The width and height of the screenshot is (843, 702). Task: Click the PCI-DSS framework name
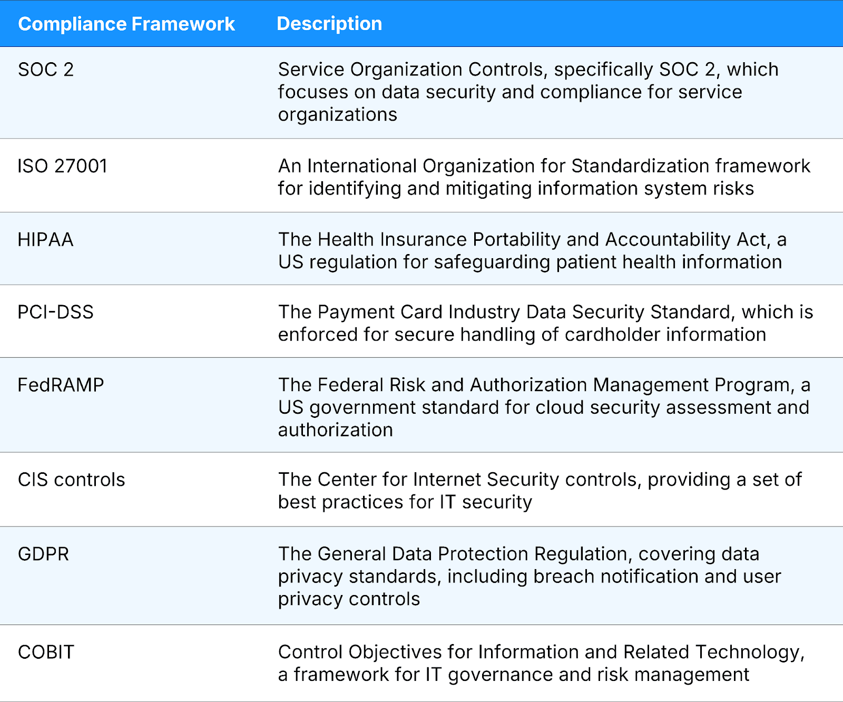click(x=55, y=312)
